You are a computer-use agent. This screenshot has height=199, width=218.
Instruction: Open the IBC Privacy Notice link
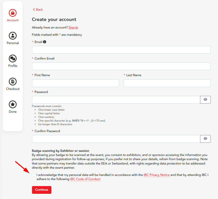click(156, 175)
